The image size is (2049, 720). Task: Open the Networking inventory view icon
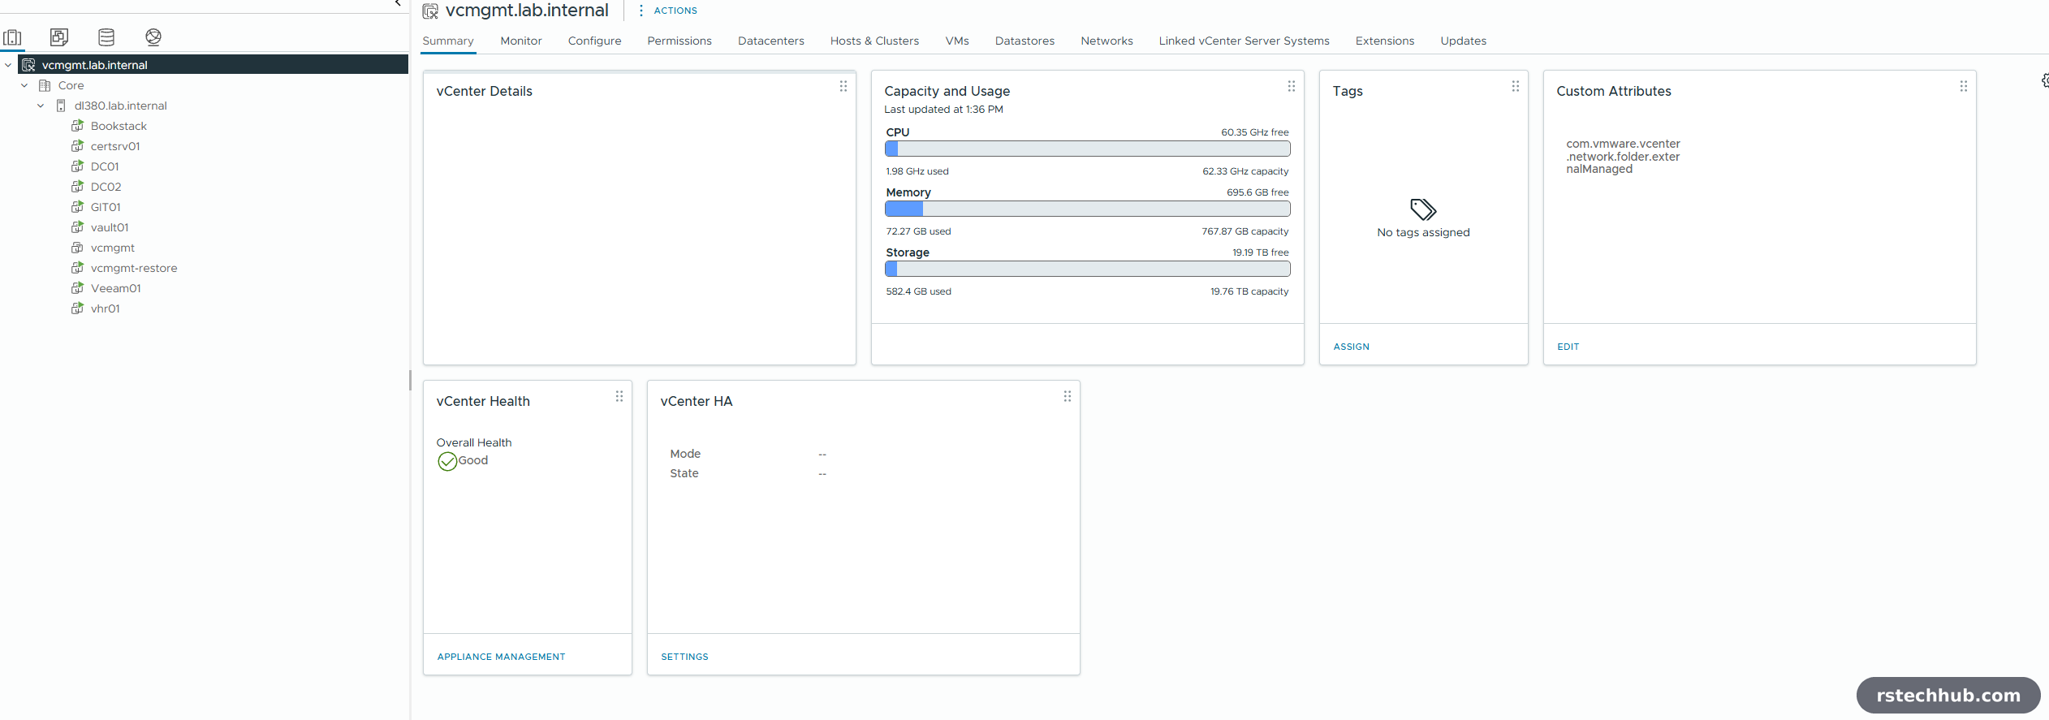pos(153,37)
